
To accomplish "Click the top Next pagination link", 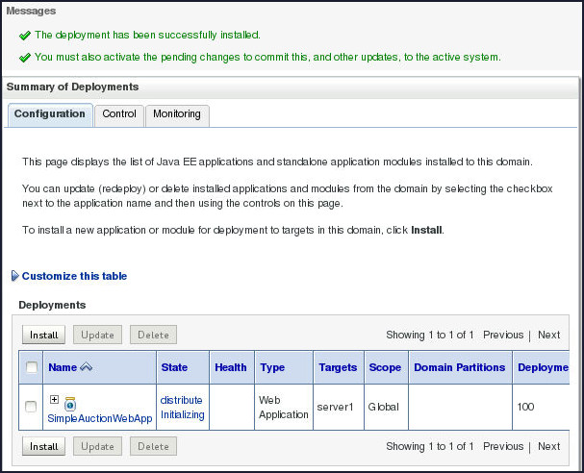I will click(x=549, y=335).
